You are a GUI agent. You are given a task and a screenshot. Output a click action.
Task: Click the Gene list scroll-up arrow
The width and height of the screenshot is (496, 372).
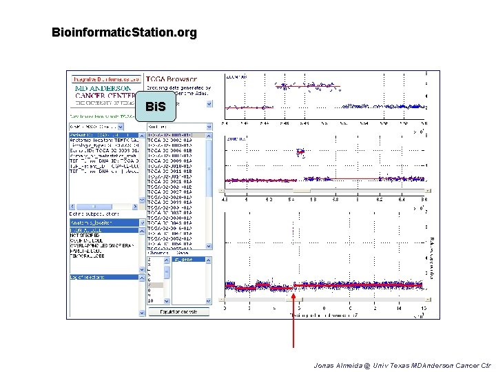[208, 260]
